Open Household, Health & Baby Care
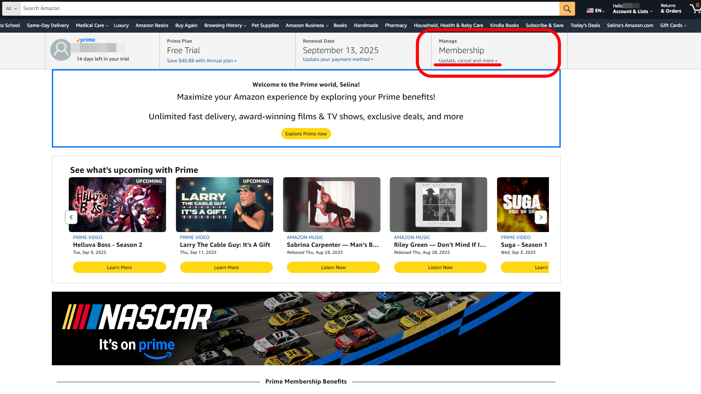Viewport: 701px width, 394px height. tap(448, 25)
